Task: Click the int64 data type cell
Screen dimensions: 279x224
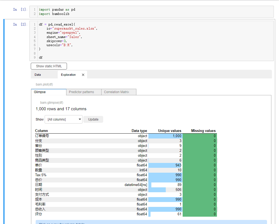Action: [143, 170]
